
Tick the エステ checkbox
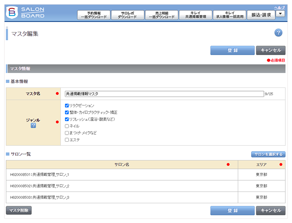pos(67,140)
